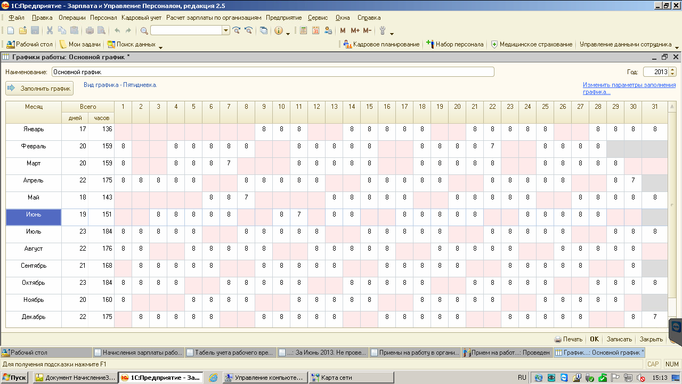Open the calculator tool in toolbar
This screenshot has width=682, height=384.
pyautogui.click(x=304, y=30)
